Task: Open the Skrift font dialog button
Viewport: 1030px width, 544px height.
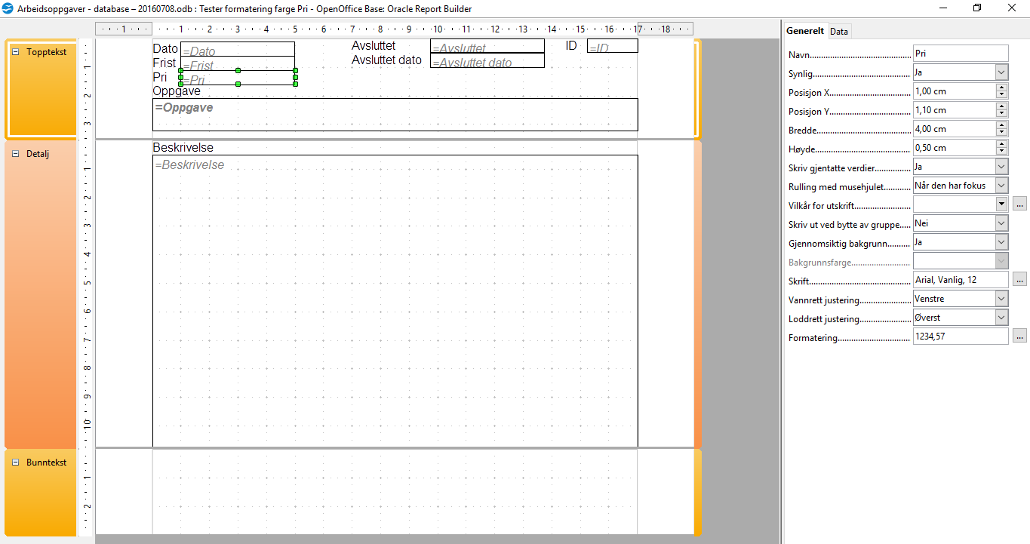Action: [x=1019, y=280]
